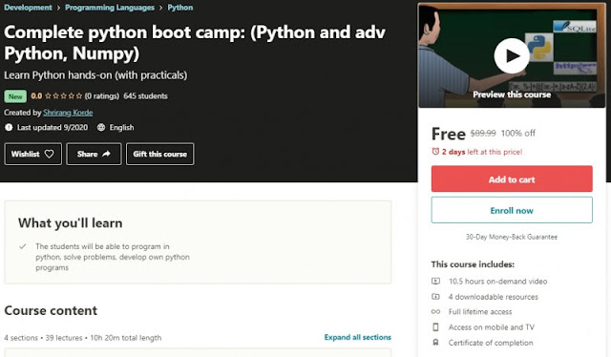Click the downloadable resources icon

click(435, 297)
